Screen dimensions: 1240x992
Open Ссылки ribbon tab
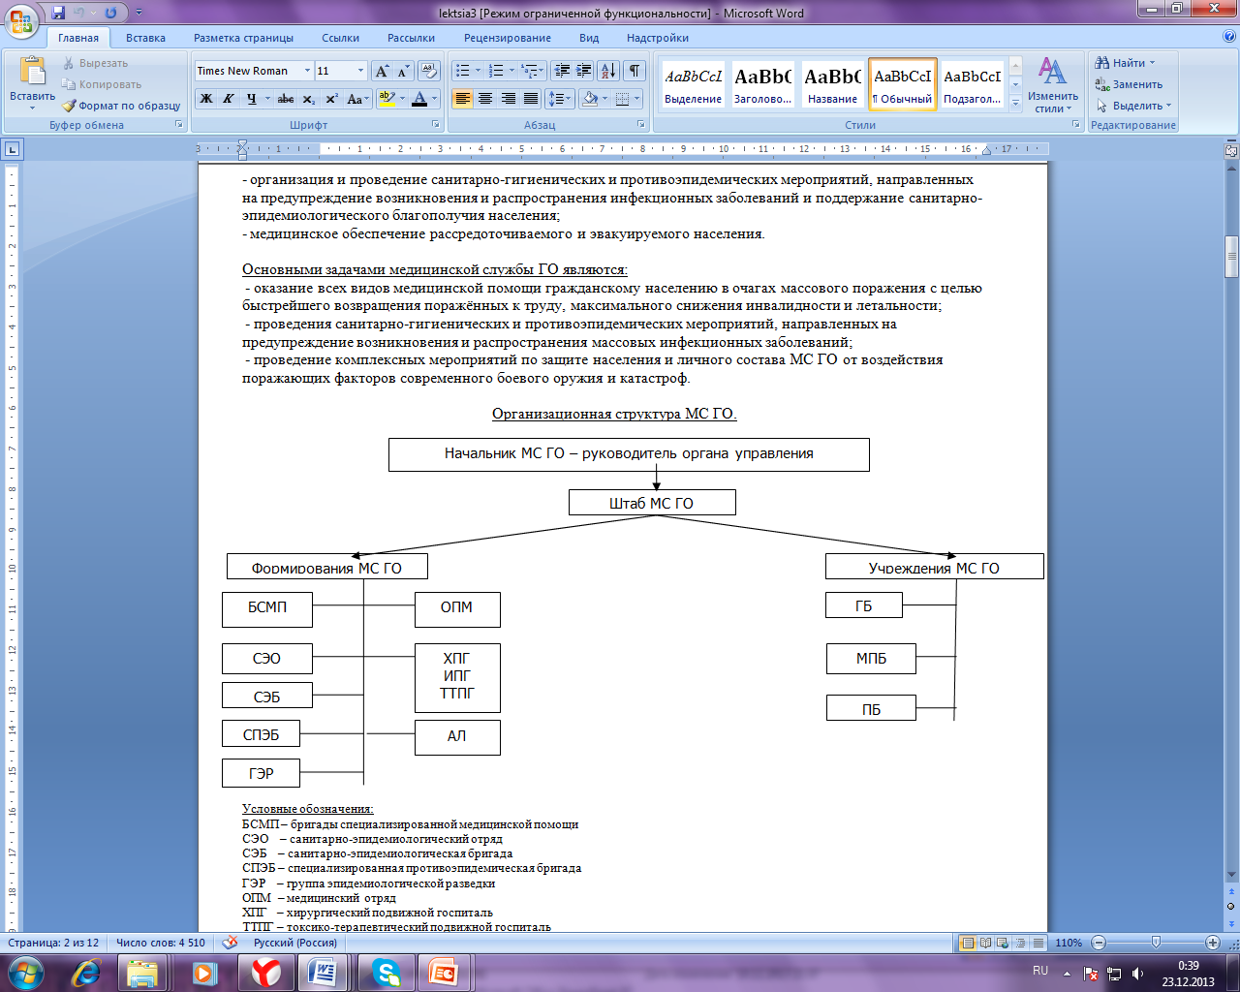340,38
